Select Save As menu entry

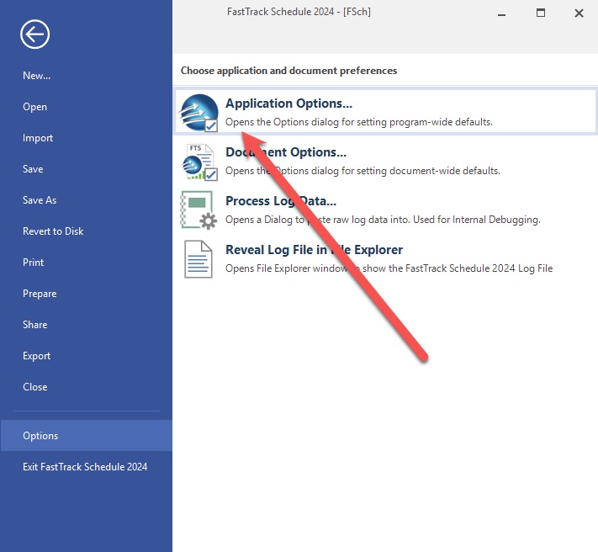40,200
